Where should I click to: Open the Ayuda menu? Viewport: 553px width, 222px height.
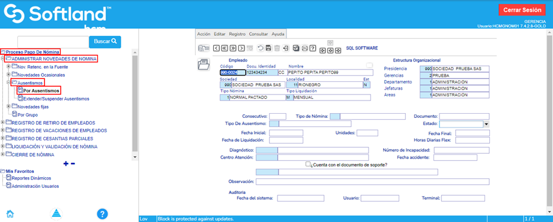[x=277, y=34]
